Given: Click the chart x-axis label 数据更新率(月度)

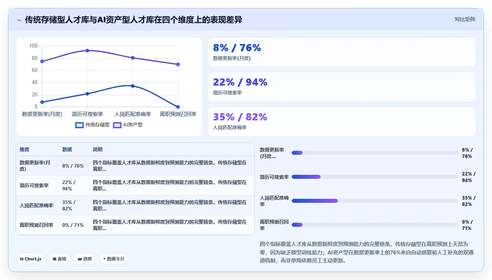Looking at the screenshot, I should coord(42,114).
